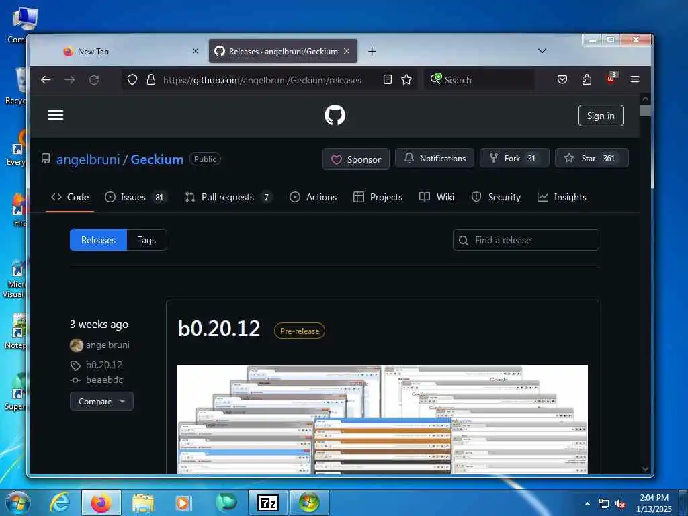Click the network tray icon
Screen dimensions: 688x516
tap(604, 504)
